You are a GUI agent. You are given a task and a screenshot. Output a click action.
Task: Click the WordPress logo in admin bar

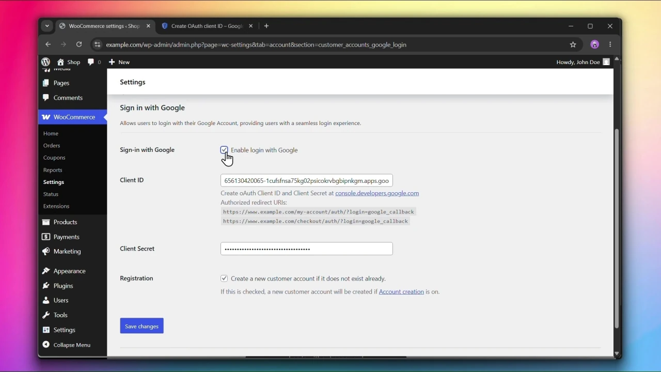coord(45,62)
